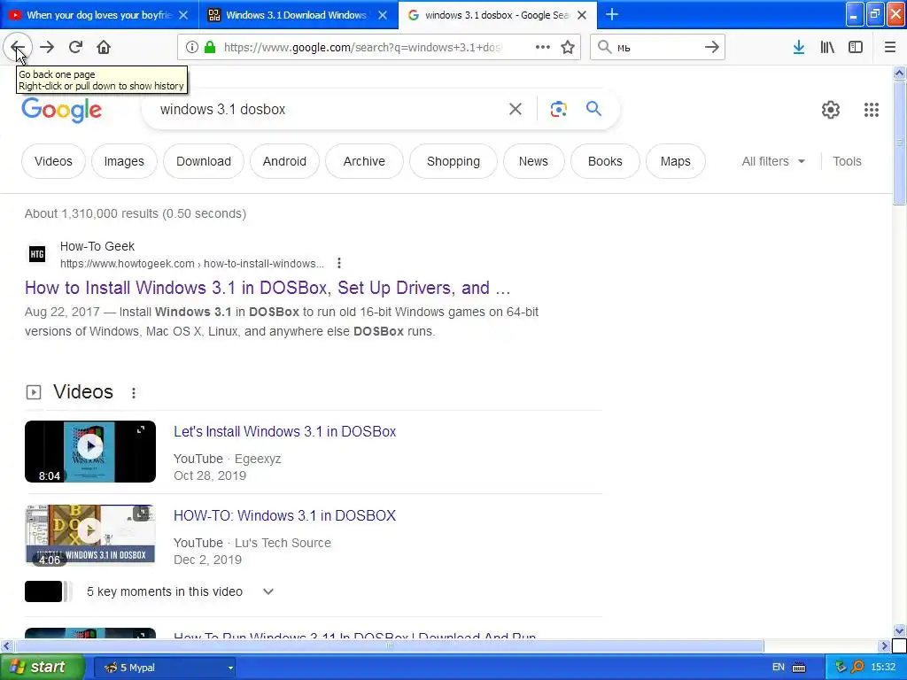
Task: Filter results by Images
Action: coord(124,161)
